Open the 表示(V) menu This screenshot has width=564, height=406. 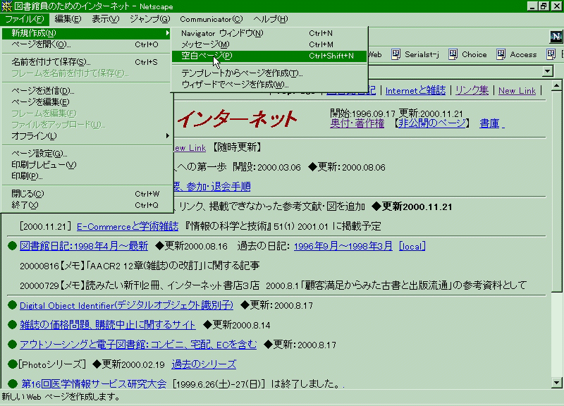[105, 19]
